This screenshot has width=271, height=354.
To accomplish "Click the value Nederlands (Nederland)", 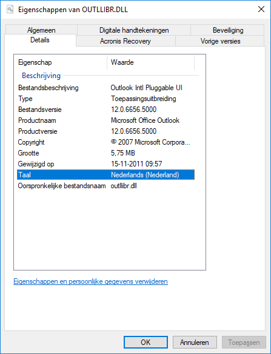I will pyautogui.click(x=145, y=175).
